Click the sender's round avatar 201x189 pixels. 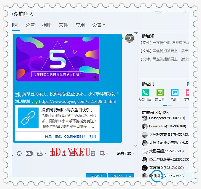pos(130,38)
